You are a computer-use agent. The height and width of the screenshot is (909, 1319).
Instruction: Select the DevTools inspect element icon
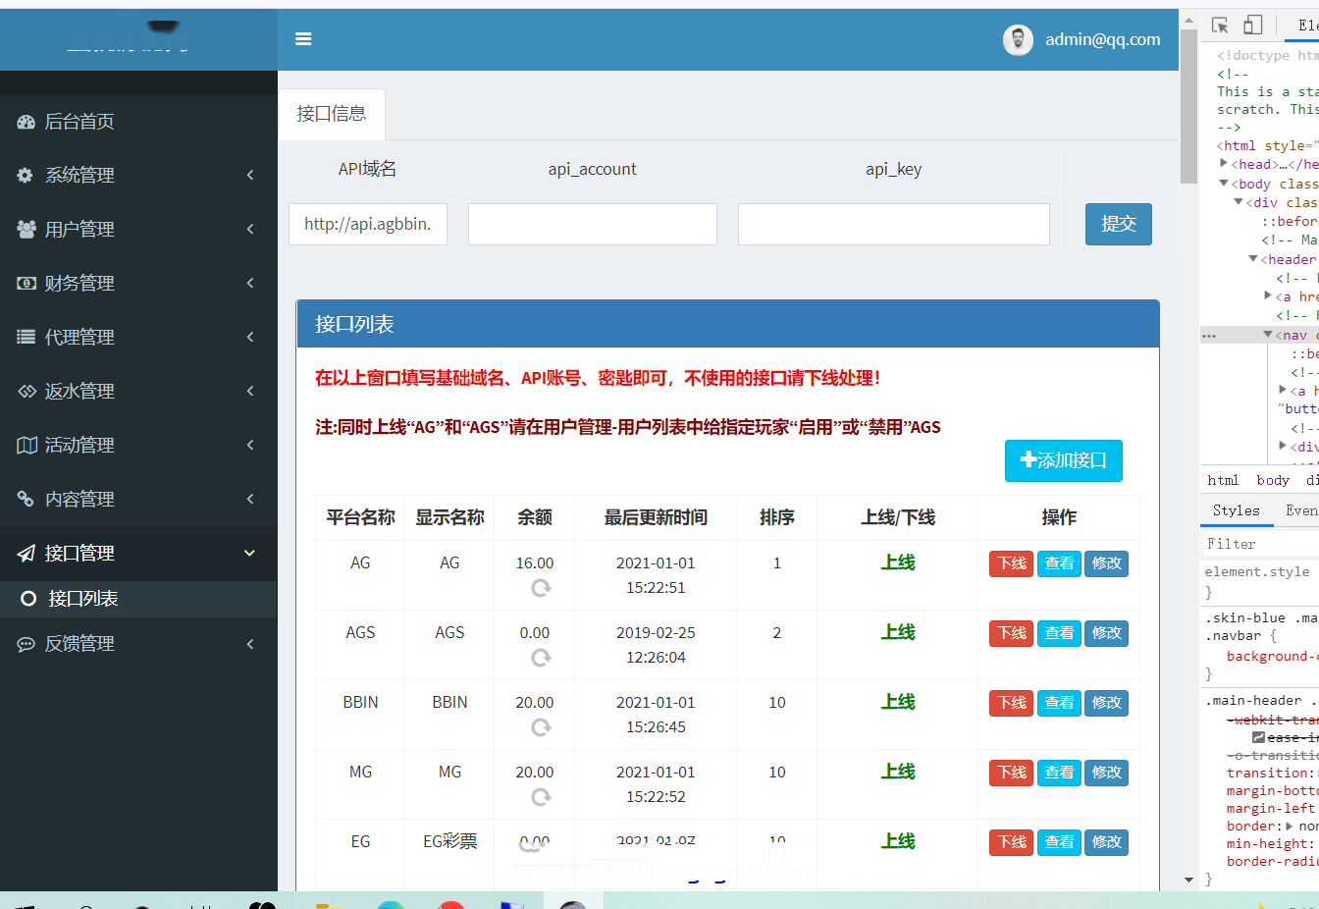coord(1220,26)
